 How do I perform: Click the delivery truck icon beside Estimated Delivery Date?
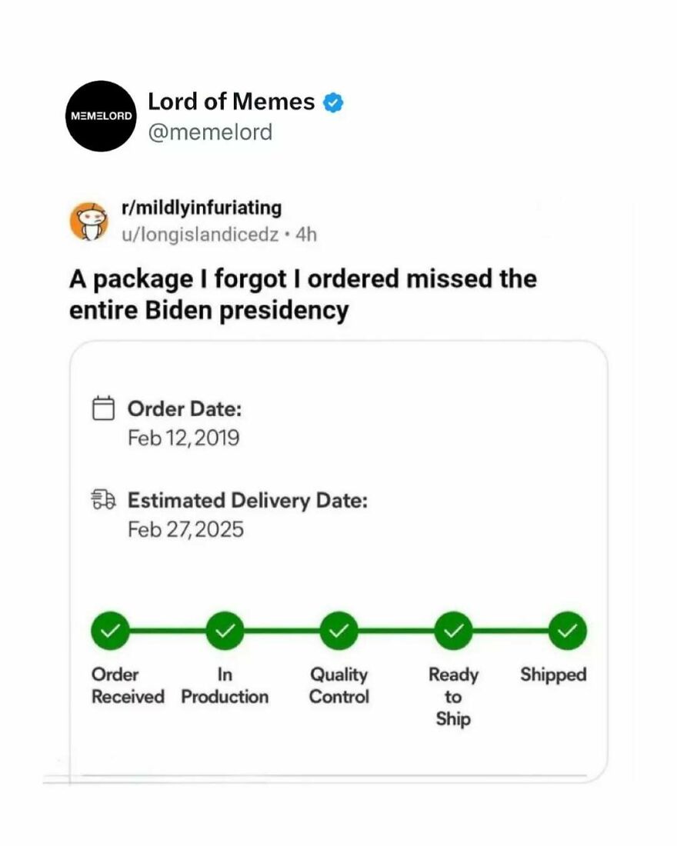[x=105, y=499]
